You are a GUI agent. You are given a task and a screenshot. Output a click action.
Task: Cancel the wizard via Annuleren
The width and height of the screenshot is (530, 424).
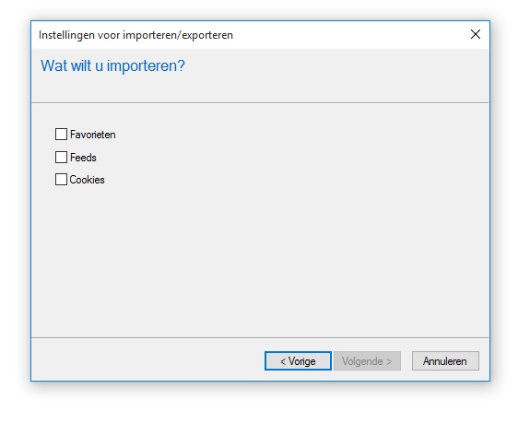(445, 361)
